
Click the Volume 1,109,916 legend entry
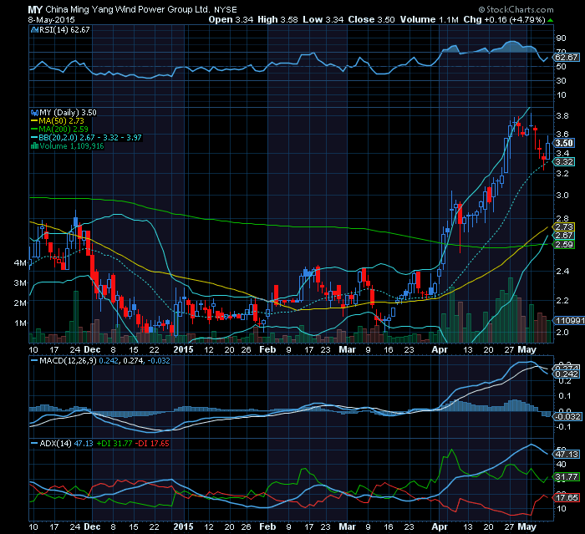[x=72, y=146]
